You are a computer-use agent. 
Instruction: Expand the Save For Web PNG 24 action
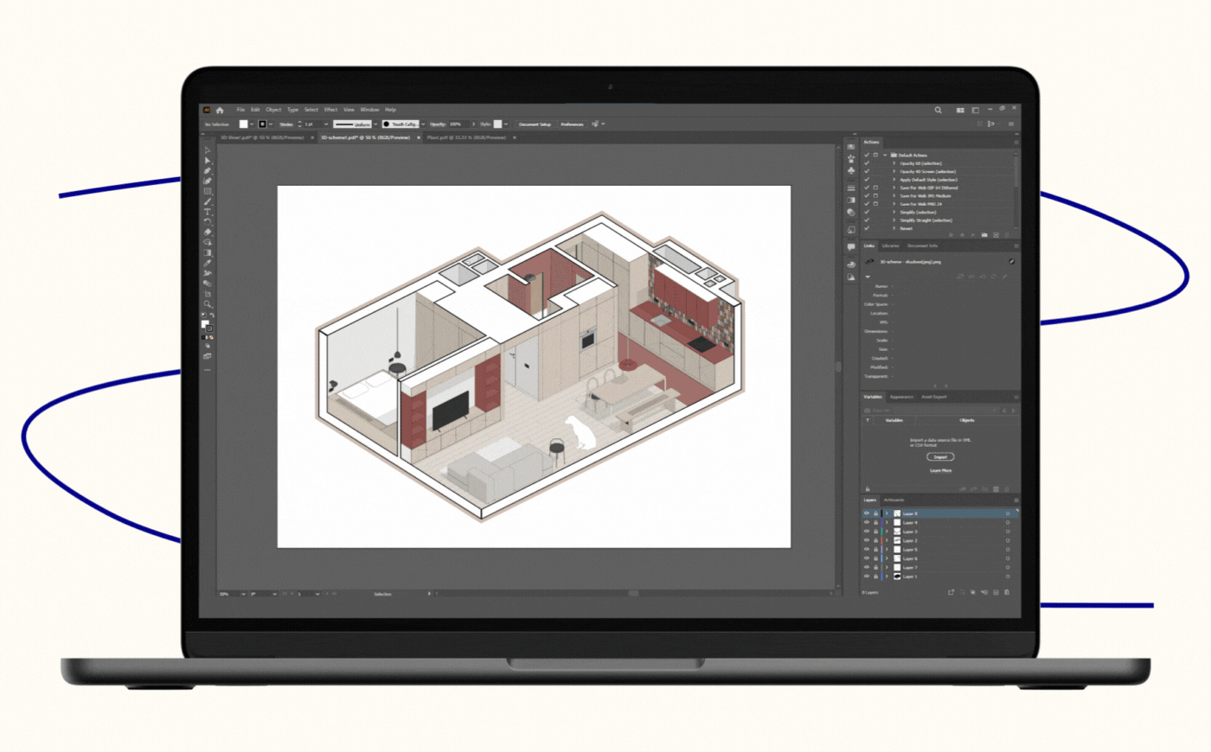click(x=894, y=204)
